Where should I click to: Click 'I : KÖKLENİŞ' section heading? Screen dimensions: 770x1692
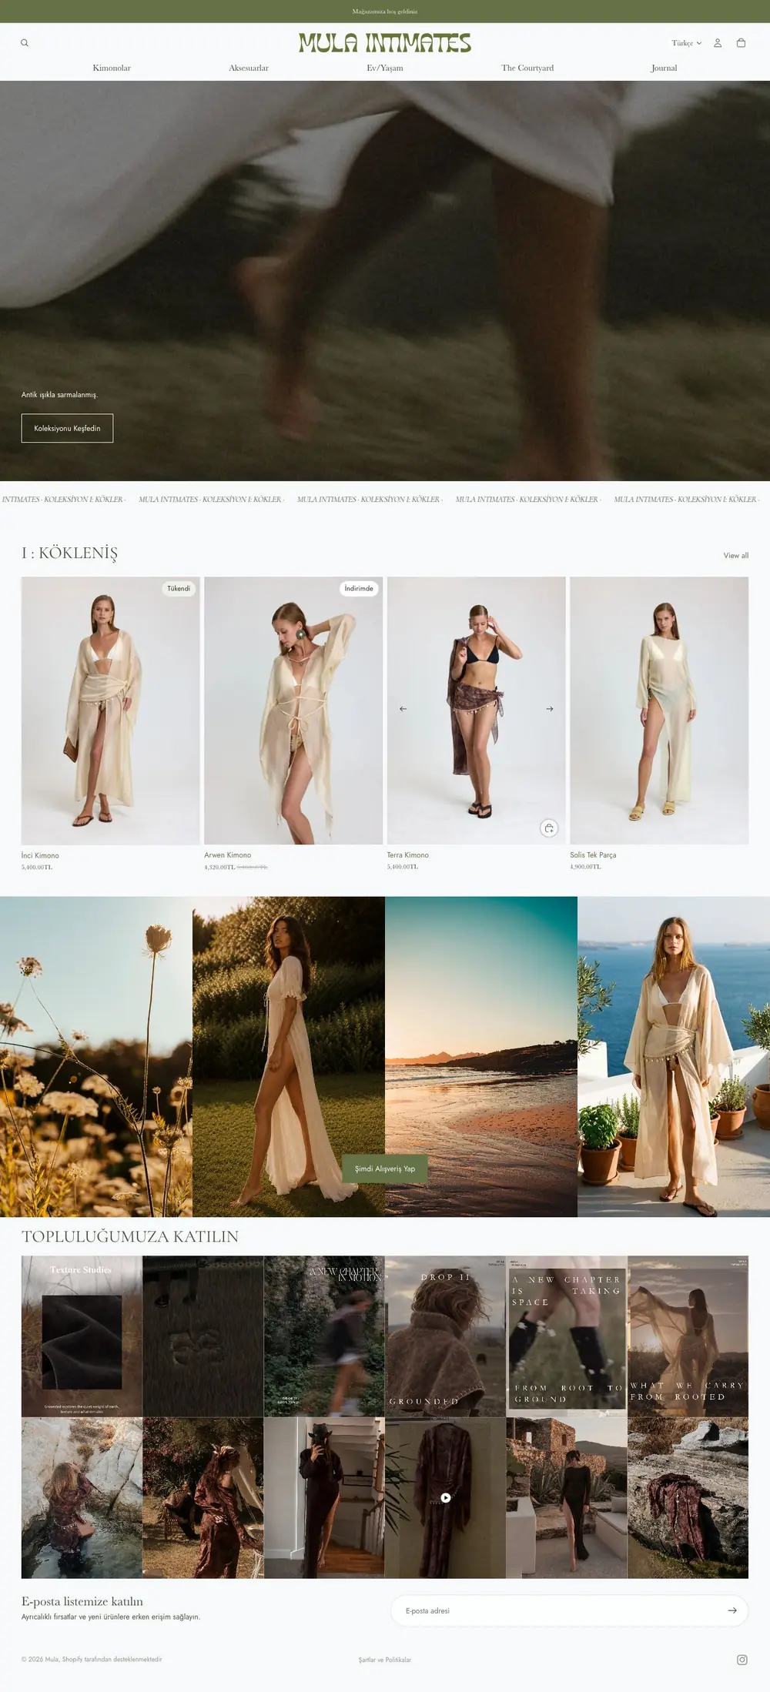[x=69, y=553]
